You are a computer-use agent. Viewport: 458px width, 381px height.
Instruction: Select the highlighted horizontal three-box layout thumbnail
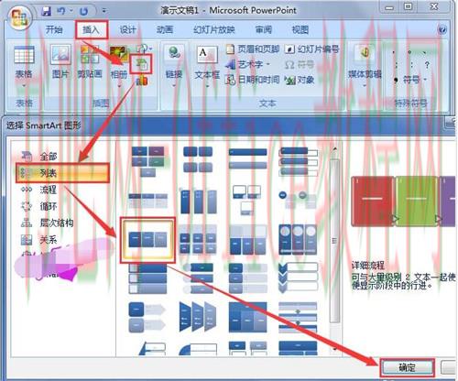pyautogui.click(x=147, y=240)
